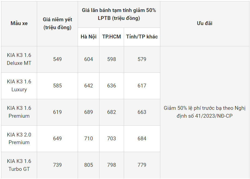The height and width of the screenshot is (179, 250).
Task: Select the KIA K3 1.6 Premium model cell
Action: click(19, 112)
